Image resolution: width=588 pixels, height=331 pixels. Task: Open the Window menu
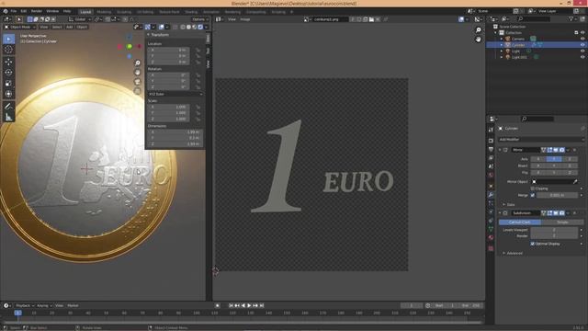pyautogui.click(x=52, y=11)
